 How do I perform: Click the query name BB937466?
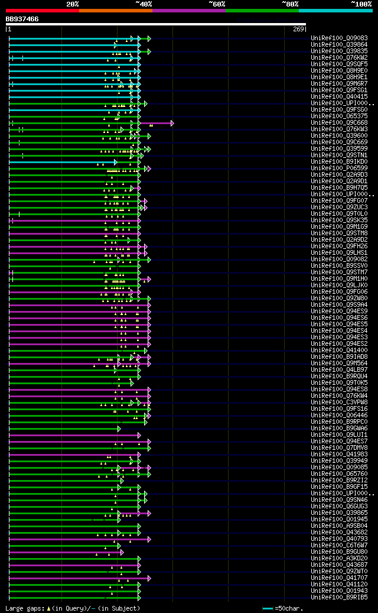click(x=22, y=19)
